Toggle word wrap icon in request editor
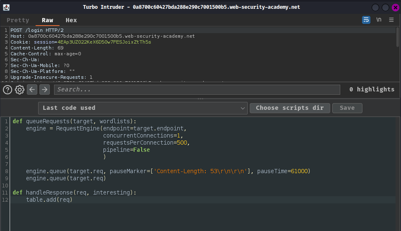 pos(366,20)
